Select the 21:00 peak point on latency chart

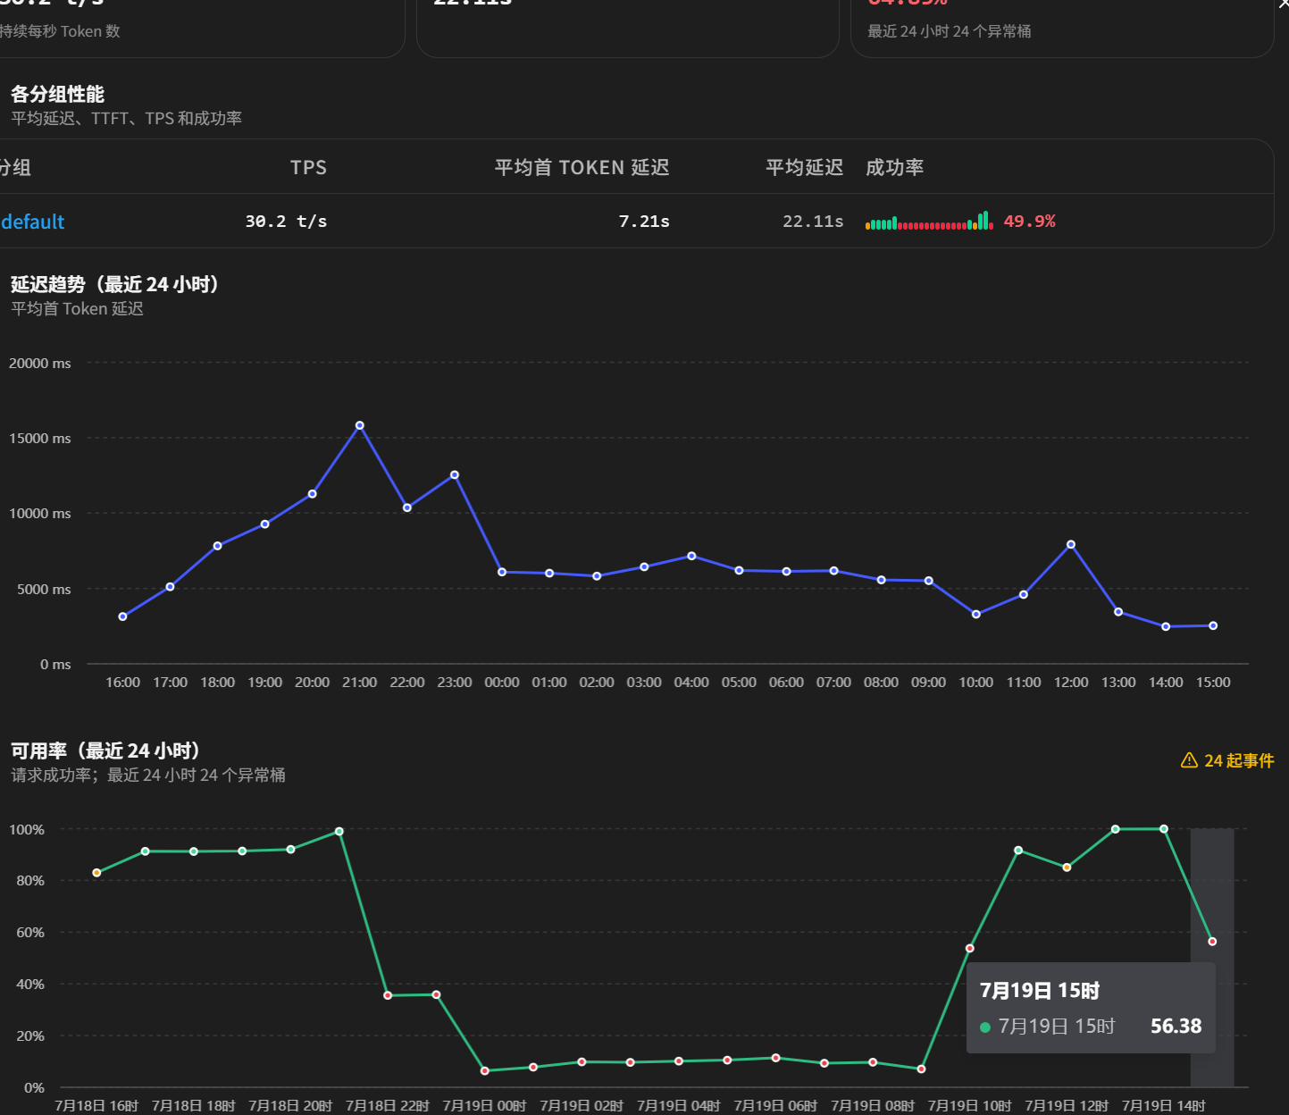(360, 425)
